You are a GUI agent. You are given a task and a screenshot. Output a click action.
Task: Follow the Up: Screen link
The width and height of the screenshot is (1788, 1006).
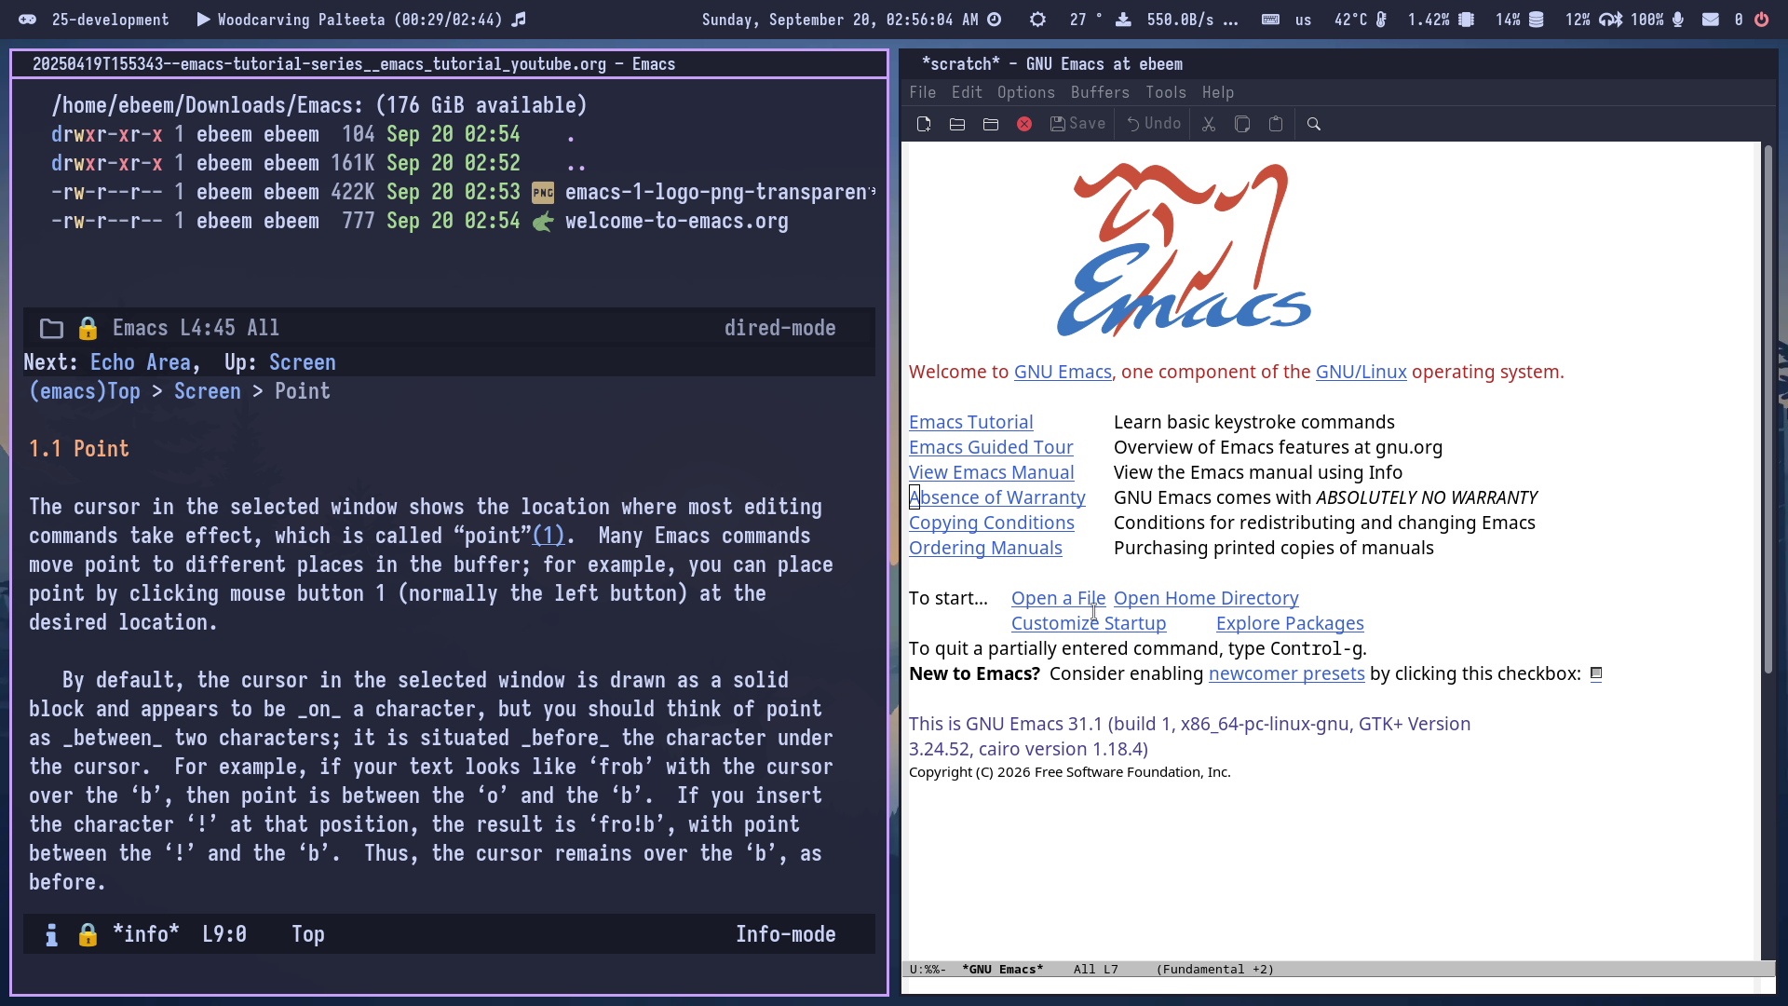[303, 362]
